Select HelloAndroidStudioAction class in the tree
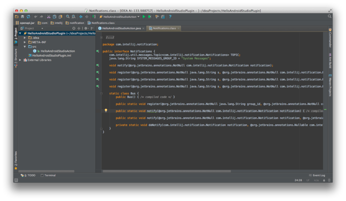 coord(54,51)
